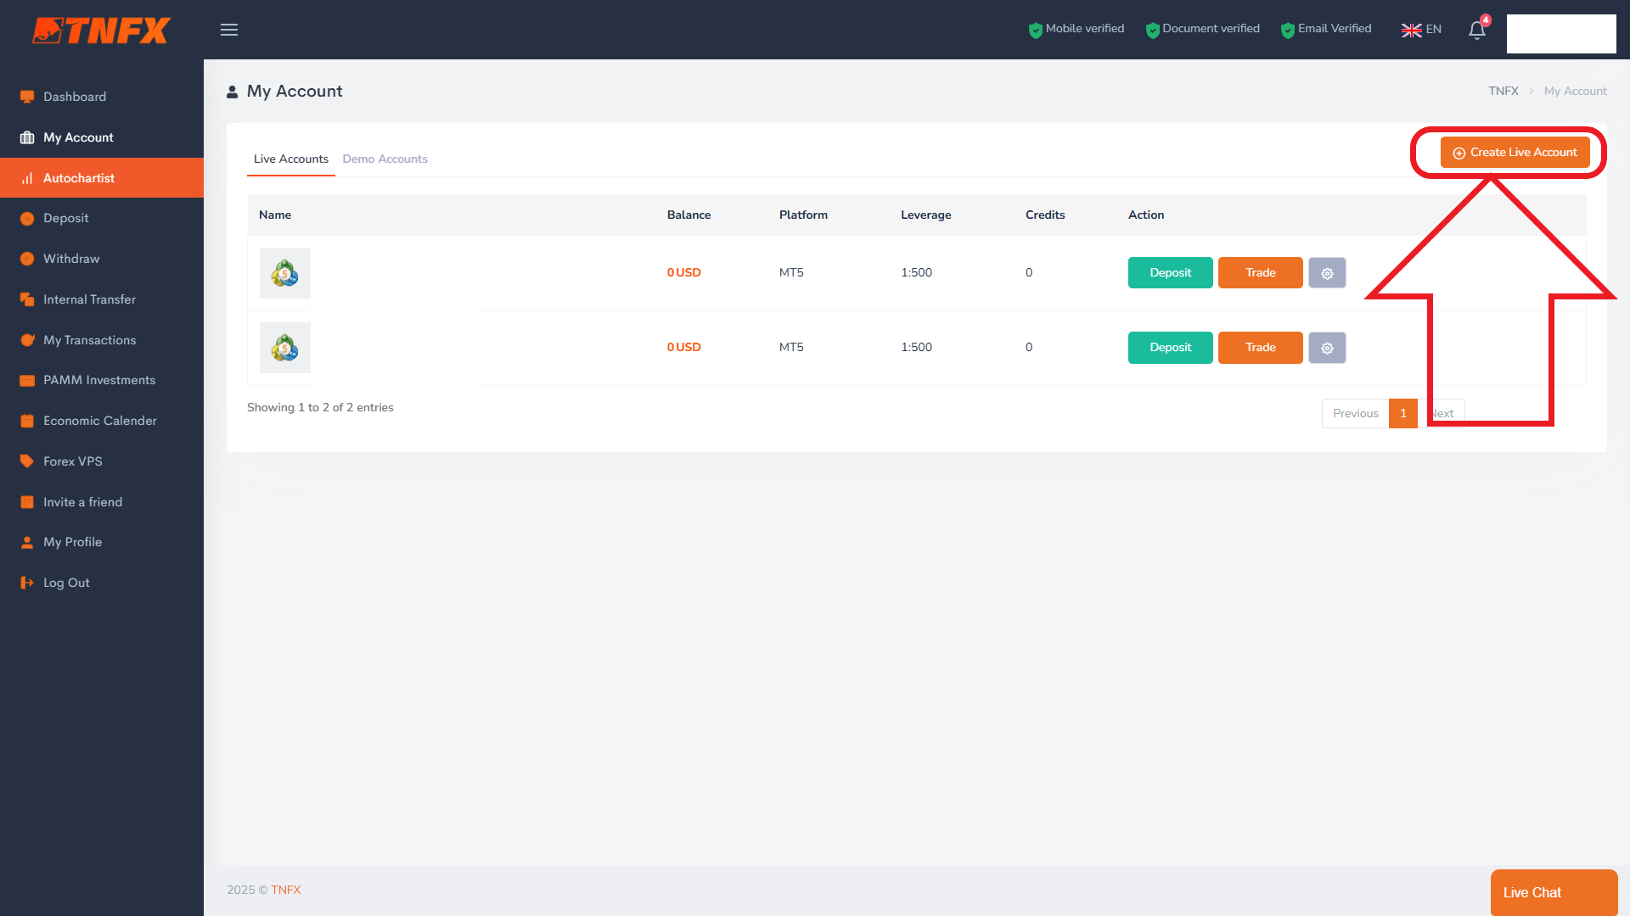Click the Balance column header
The height and width of the screenshot is (916, 1630).
click(x=689, y=215)
